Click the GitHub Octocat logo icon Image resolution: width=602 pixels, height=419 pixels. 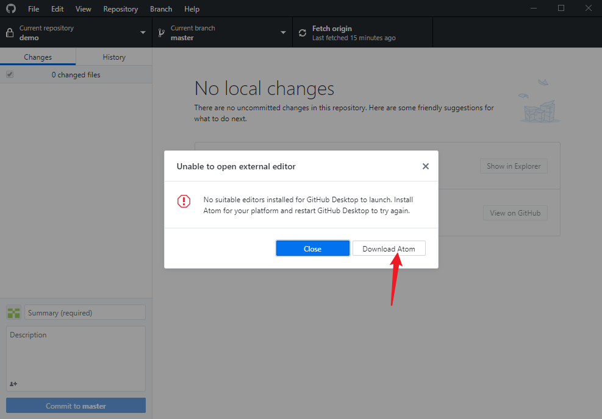click(11, 9)
